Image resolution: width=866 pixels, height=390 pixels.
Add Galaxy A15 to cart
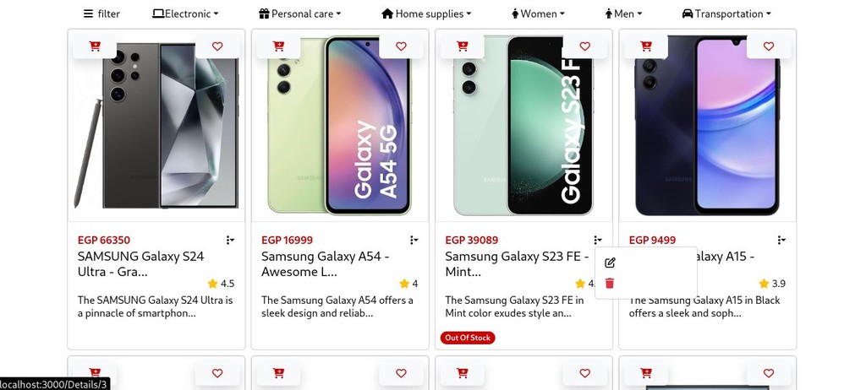coord(646,46)
